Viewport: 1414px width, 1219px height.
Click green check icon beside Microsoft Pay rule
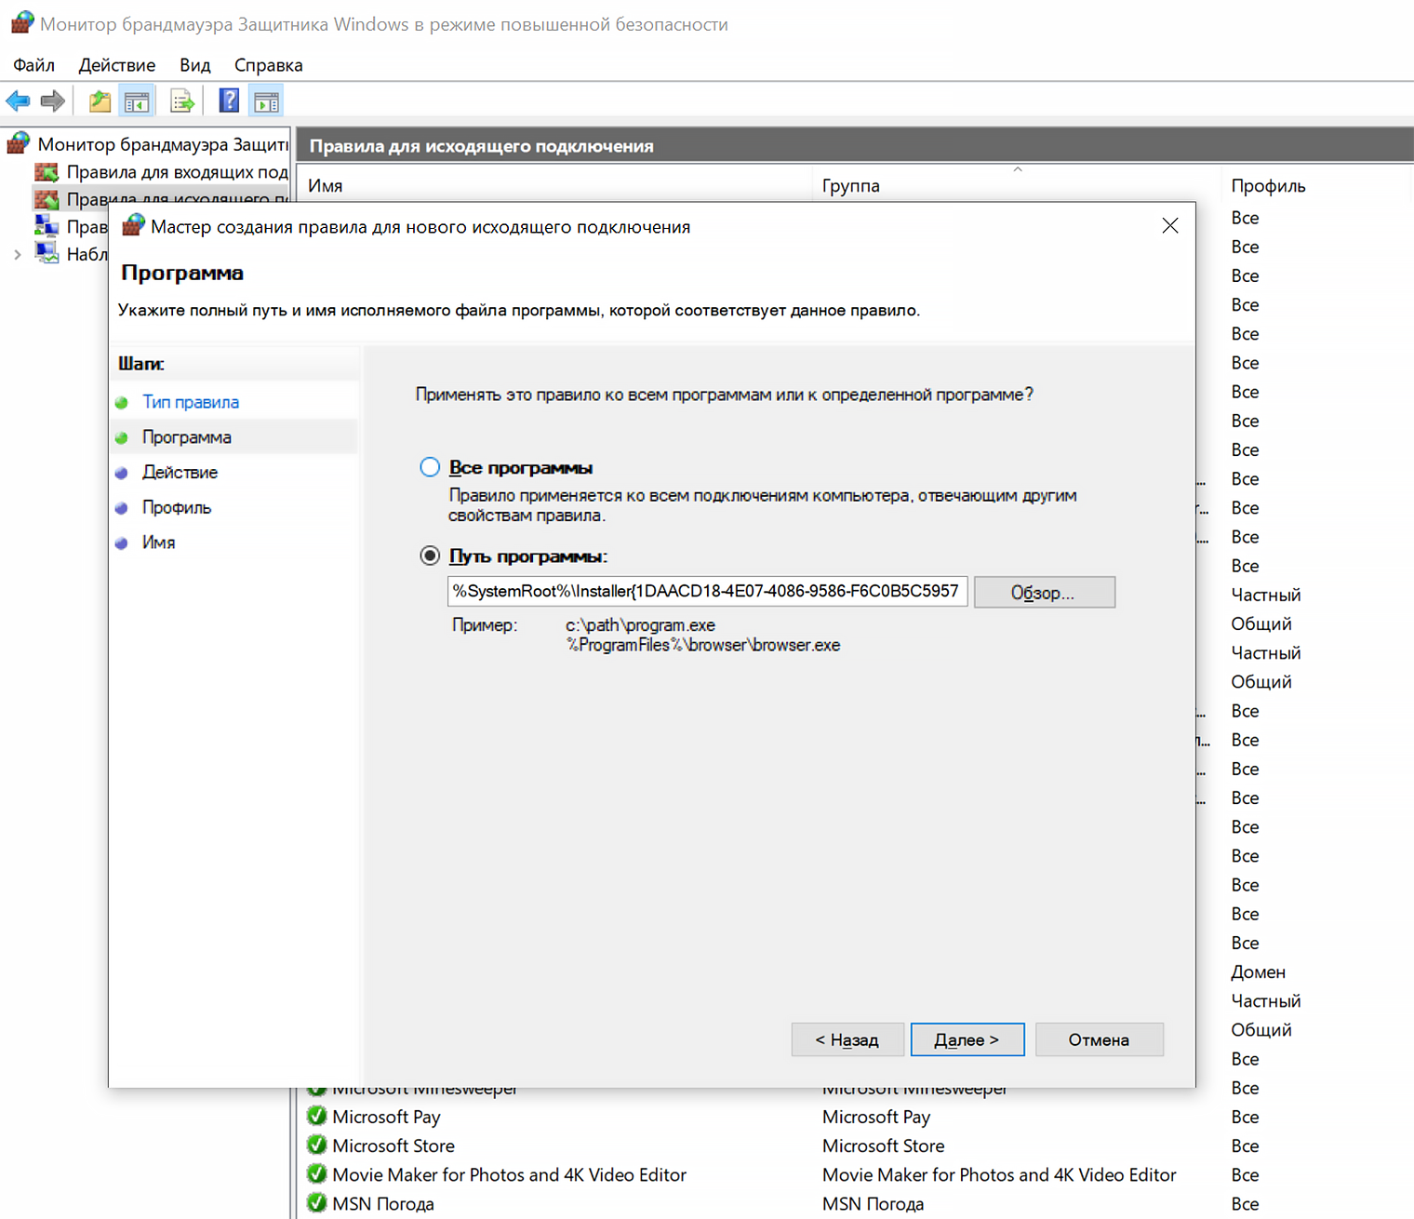click(x=317, y=1117)
